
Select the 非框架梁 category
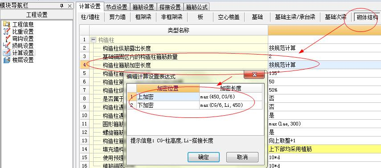point(172,17)
